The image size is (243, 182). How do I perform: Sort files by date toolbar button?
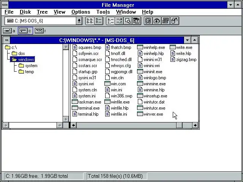point(137,21)
